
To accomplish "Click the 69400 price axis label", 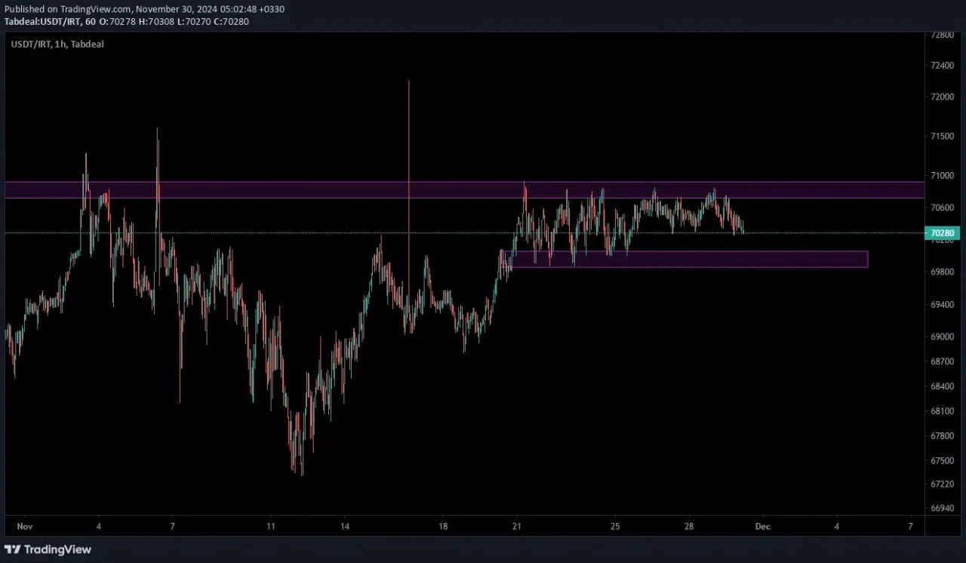I will [943, 305].
